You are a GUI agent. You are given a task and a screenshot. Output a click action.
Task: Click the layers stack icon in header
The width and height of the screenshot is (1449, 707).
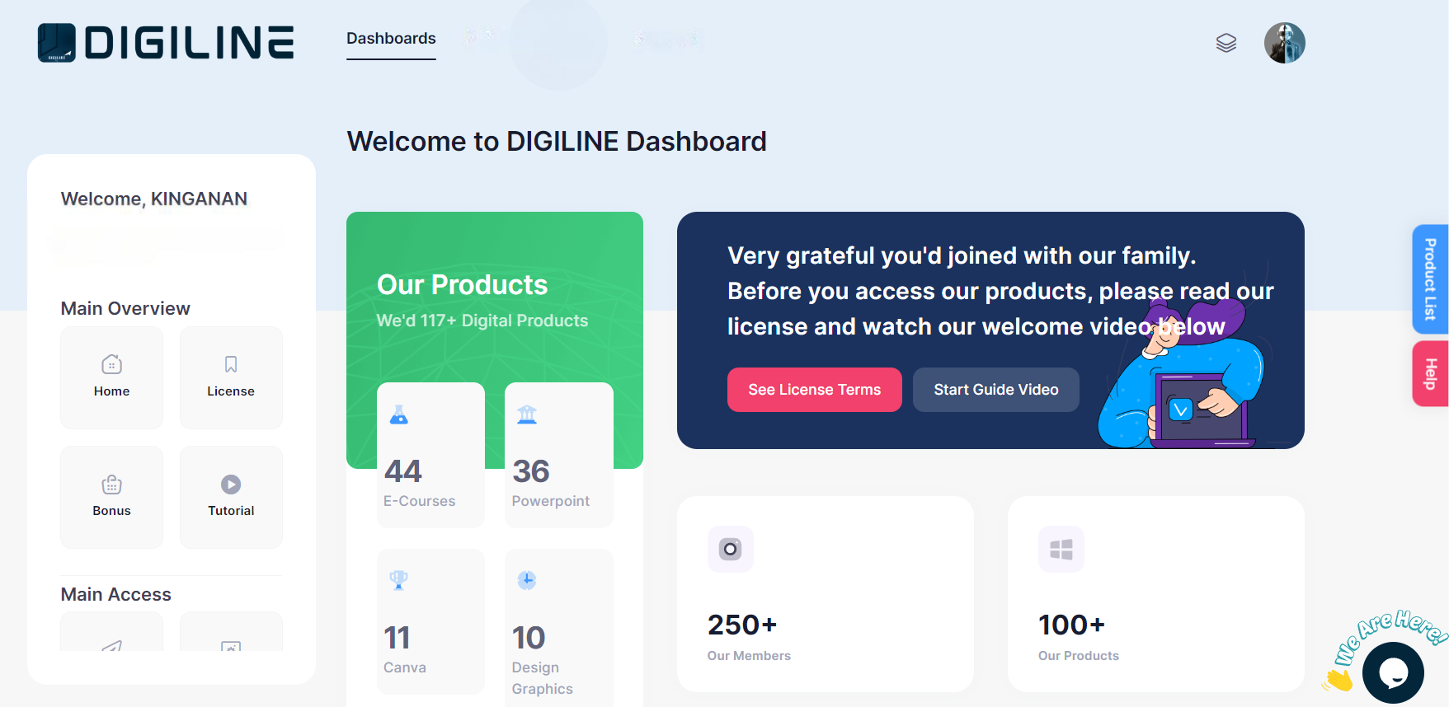click(1226, 43)
